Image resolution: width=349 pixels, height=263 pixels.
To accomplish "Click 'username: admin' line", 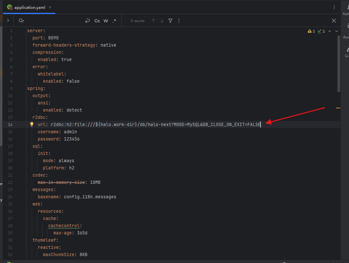I will (57, 132).
